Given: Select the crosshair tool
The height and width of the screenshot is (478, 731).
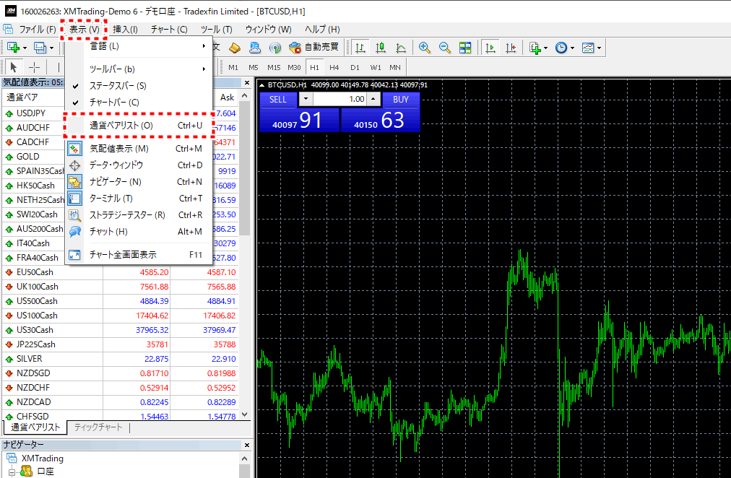Looking at the screenshot, I should 34,68.
